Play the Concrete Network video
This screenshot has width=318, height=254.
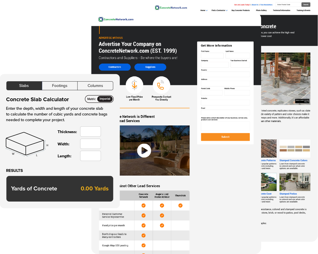[144, 151]
